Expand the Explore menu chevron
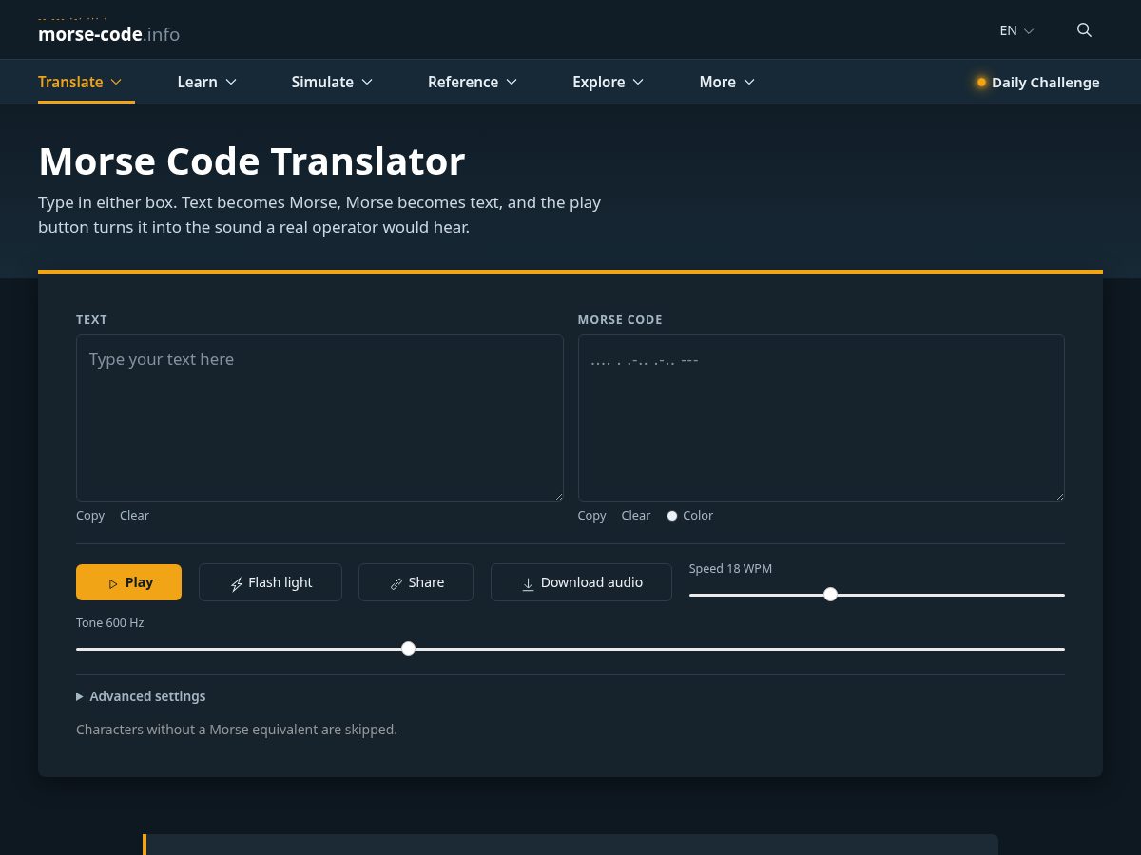 638,82
